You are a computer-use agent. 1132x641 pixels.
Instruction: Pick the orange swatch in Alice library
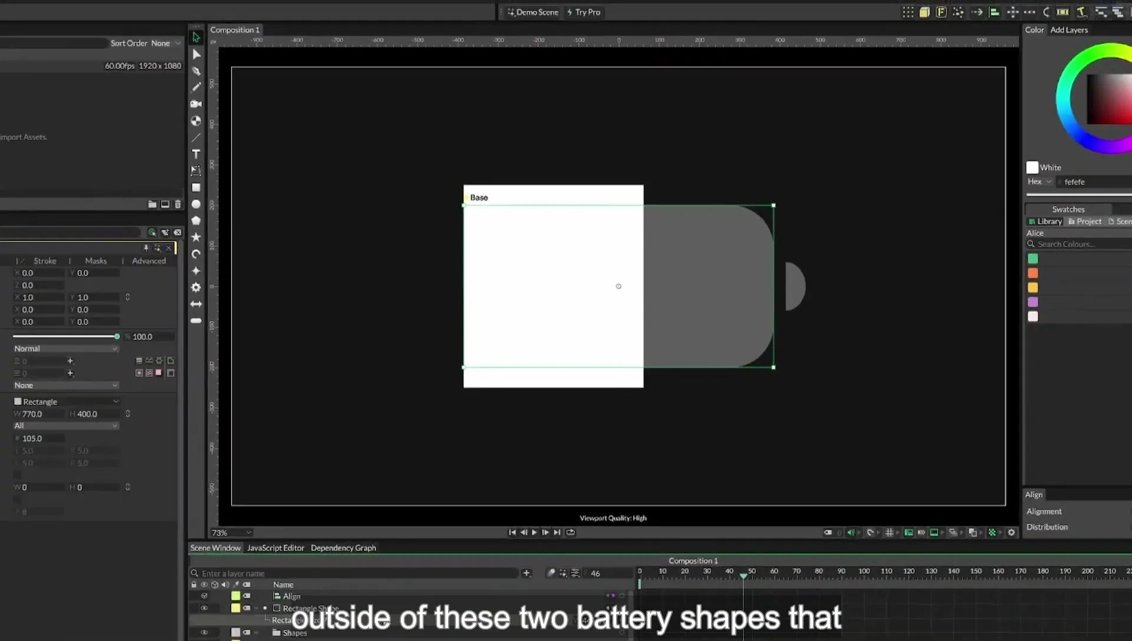(1033, 273)
